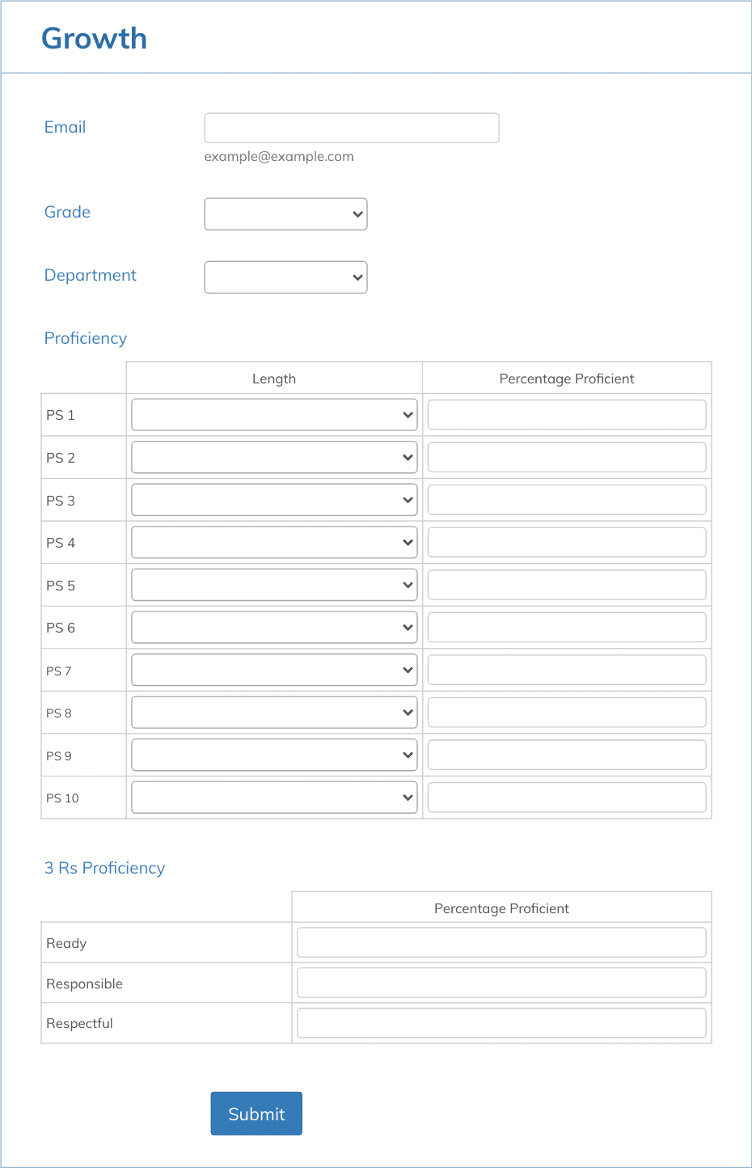This screenshot has height=1168, width=752.
Task: Expand the Length dropdown for PS 5
Action: pos(273,584)
